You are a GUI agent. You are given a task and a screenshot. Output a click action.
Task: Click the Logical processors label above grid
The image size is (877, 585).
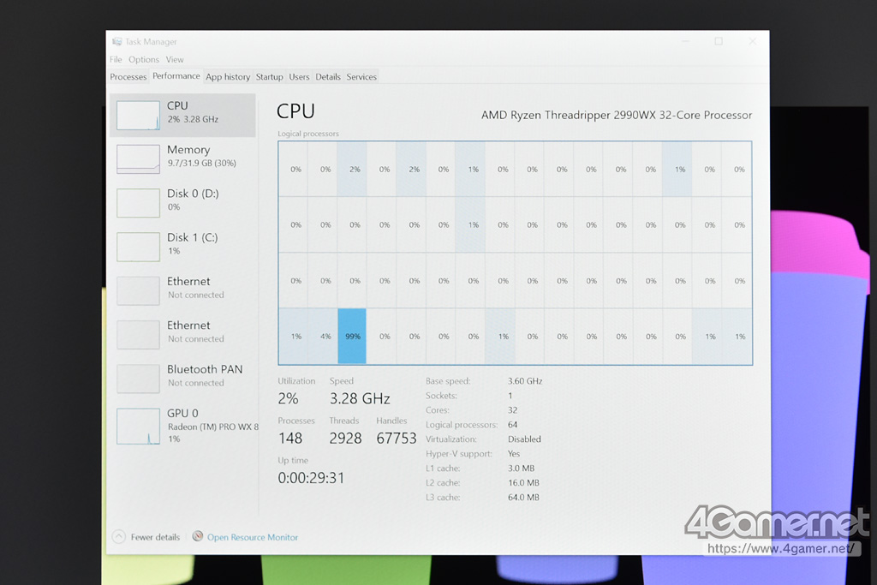tap(308, 134)
